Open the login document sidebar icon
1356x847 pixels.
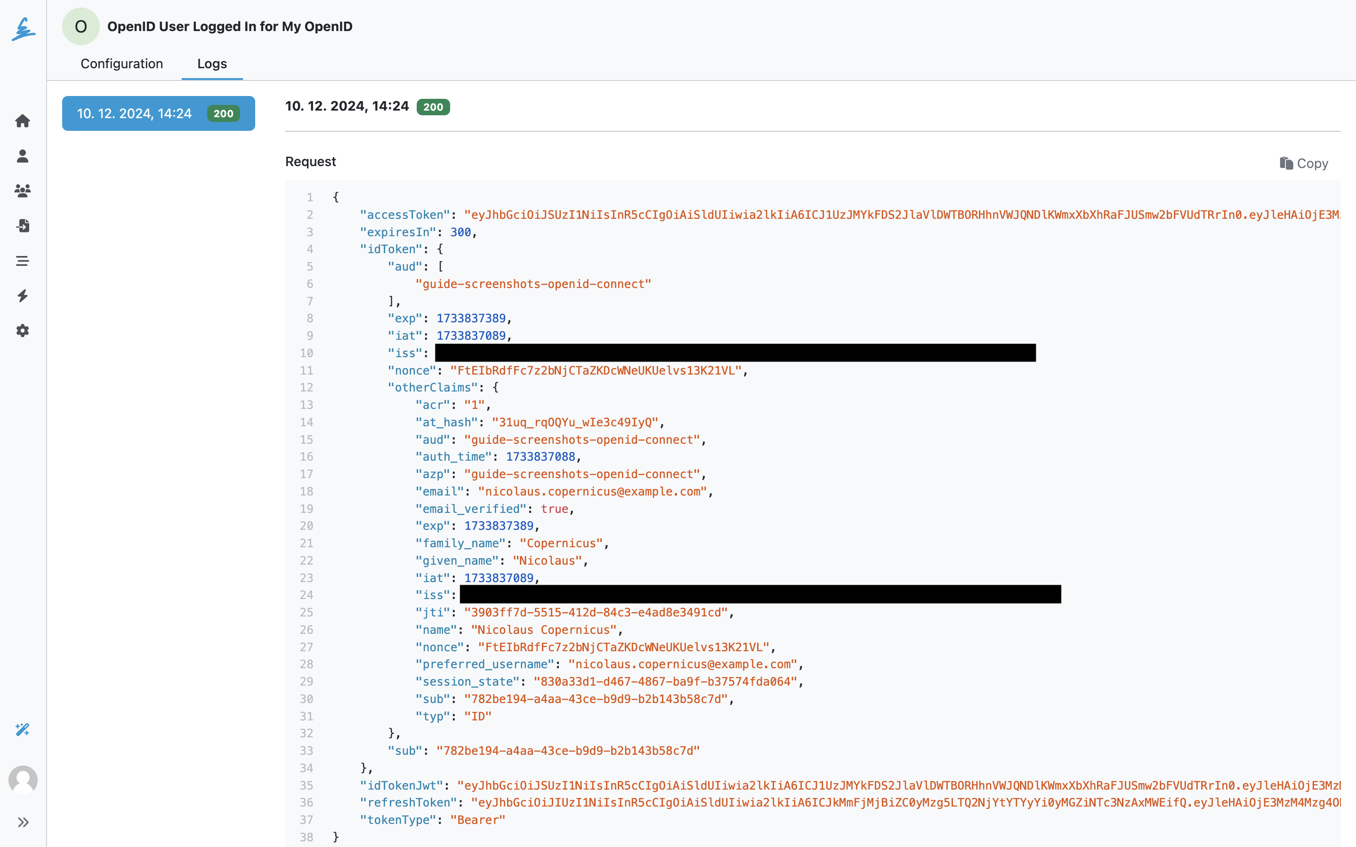[x=23, y=226]
